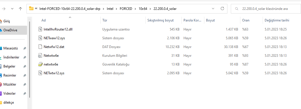Click 391 KB size value

233,56
